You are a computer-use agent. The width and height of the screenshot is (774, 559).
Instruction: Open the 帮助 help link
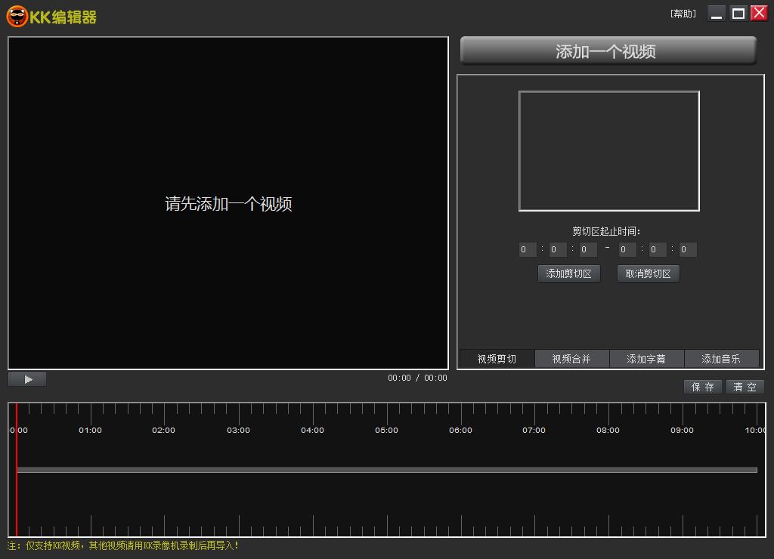[x=683, y=14]
